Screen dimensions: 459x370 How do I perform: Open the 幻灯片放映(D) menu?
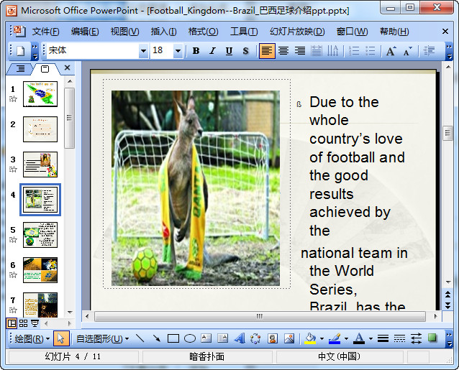297,32
